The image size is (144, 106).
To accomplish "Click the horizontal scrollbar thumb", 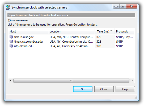I will [71, 80].
